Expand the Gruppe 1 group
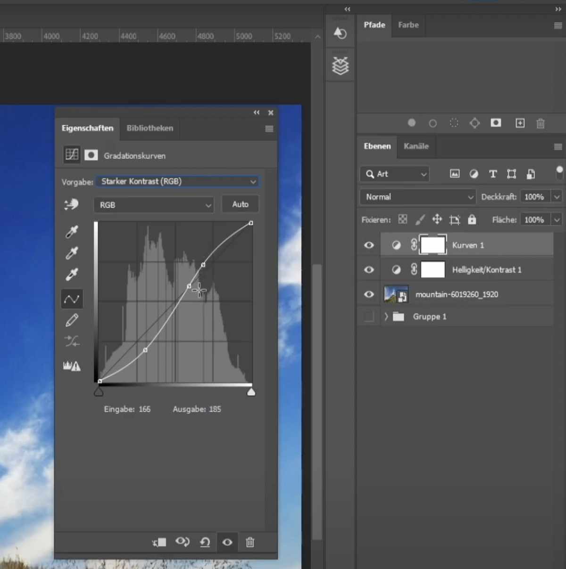Image resolution: width=566 pixels, height=569 pixels. tap(386, 316)
